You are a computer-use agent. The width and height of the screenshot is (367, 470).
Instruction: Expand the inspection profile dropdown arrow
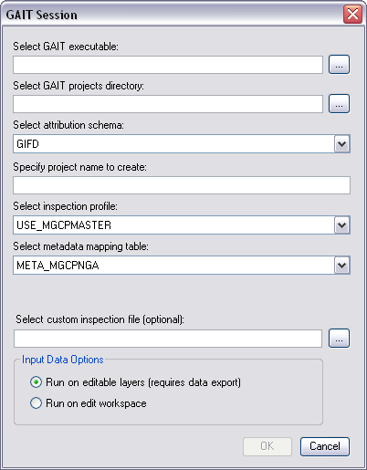pos(342,225)
